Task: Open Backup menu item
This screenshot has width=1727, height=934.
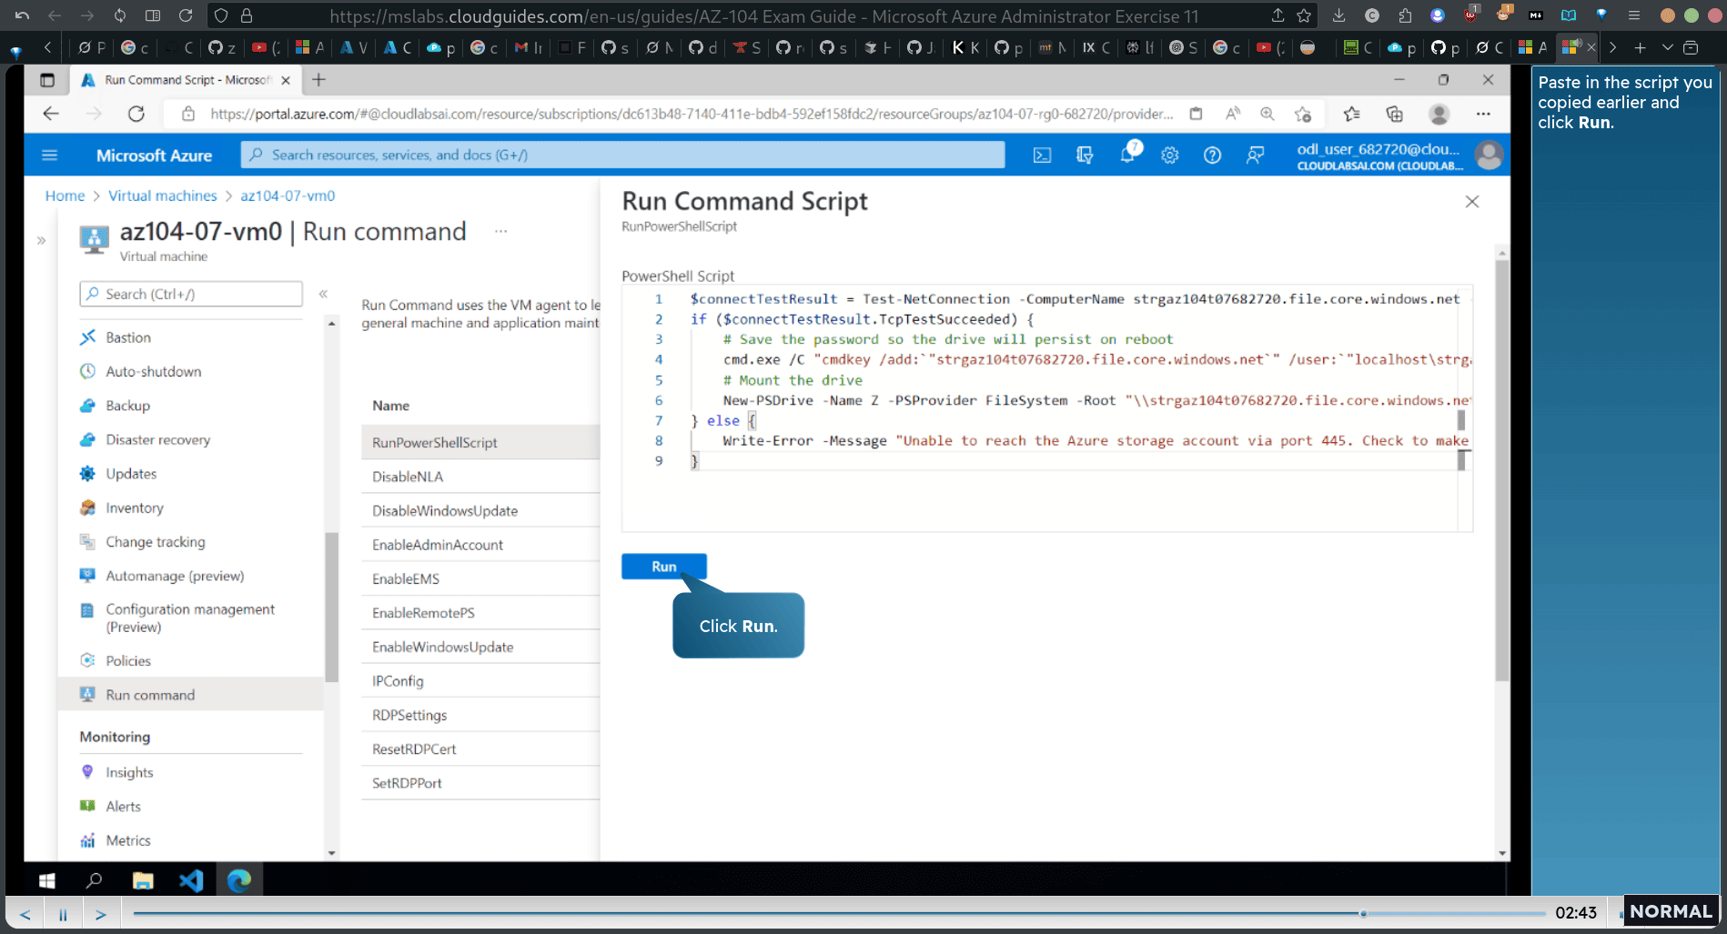Action: coord(127,406)
